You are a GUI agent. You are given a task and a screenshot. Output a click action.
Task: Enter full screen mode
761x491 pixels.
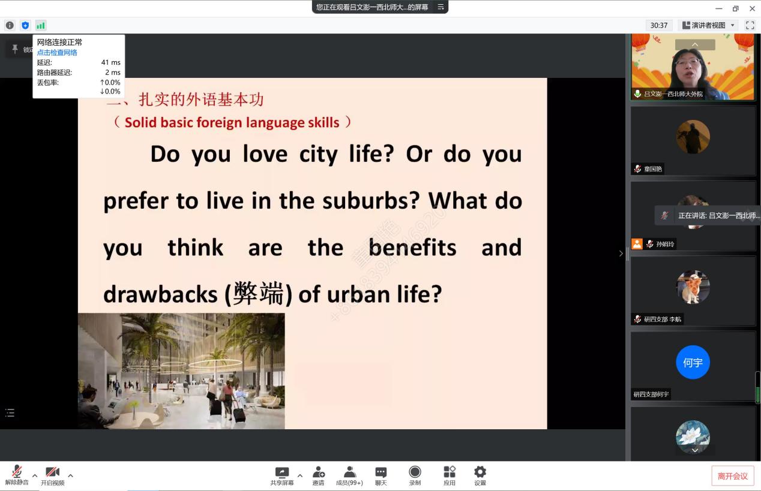(x=750, y=25)
